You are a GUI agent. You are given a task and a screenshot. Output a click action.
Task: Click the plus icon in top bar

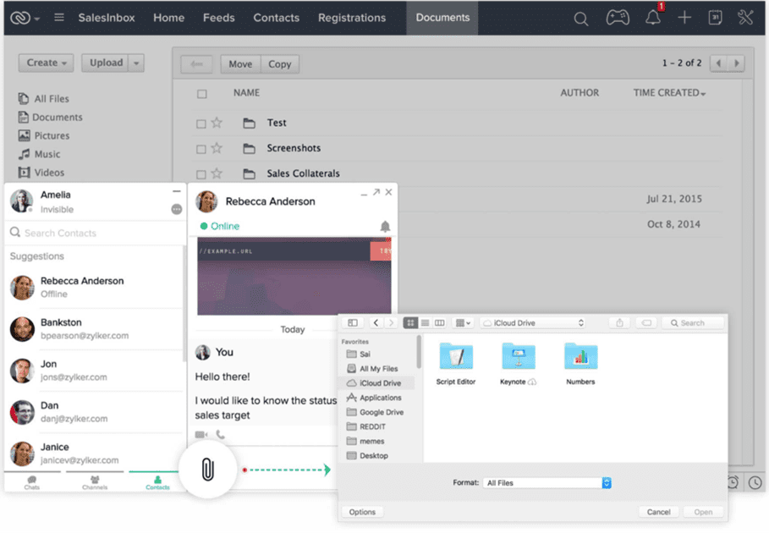point(684,18)
